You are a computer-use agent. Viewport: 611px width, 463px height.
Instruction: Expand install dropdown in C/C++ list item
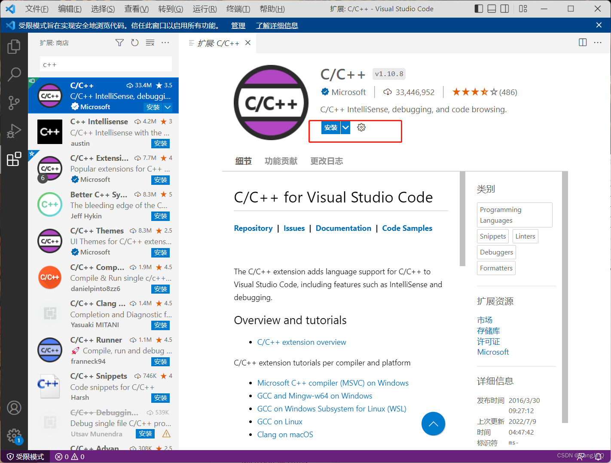tap(168, 107)
